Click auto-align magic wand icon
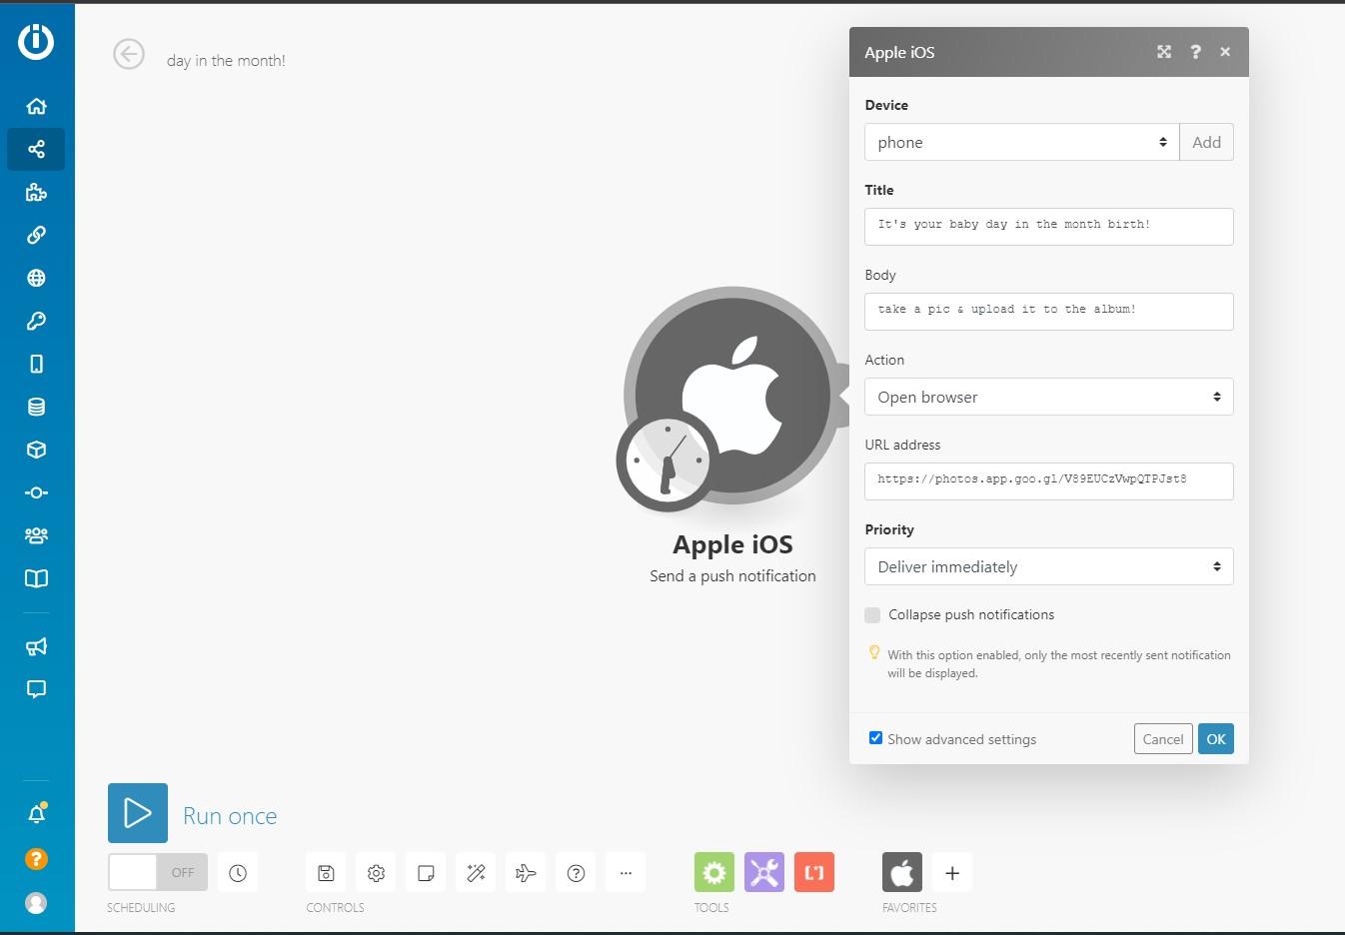The width and height of the screenshot is (1345, 935). click(476, 873)
